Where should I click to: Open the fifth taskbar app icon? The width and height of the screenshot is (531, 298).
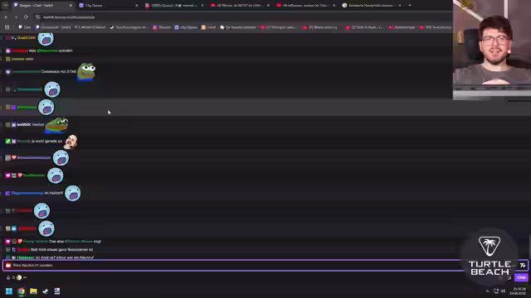coord(57,291)
